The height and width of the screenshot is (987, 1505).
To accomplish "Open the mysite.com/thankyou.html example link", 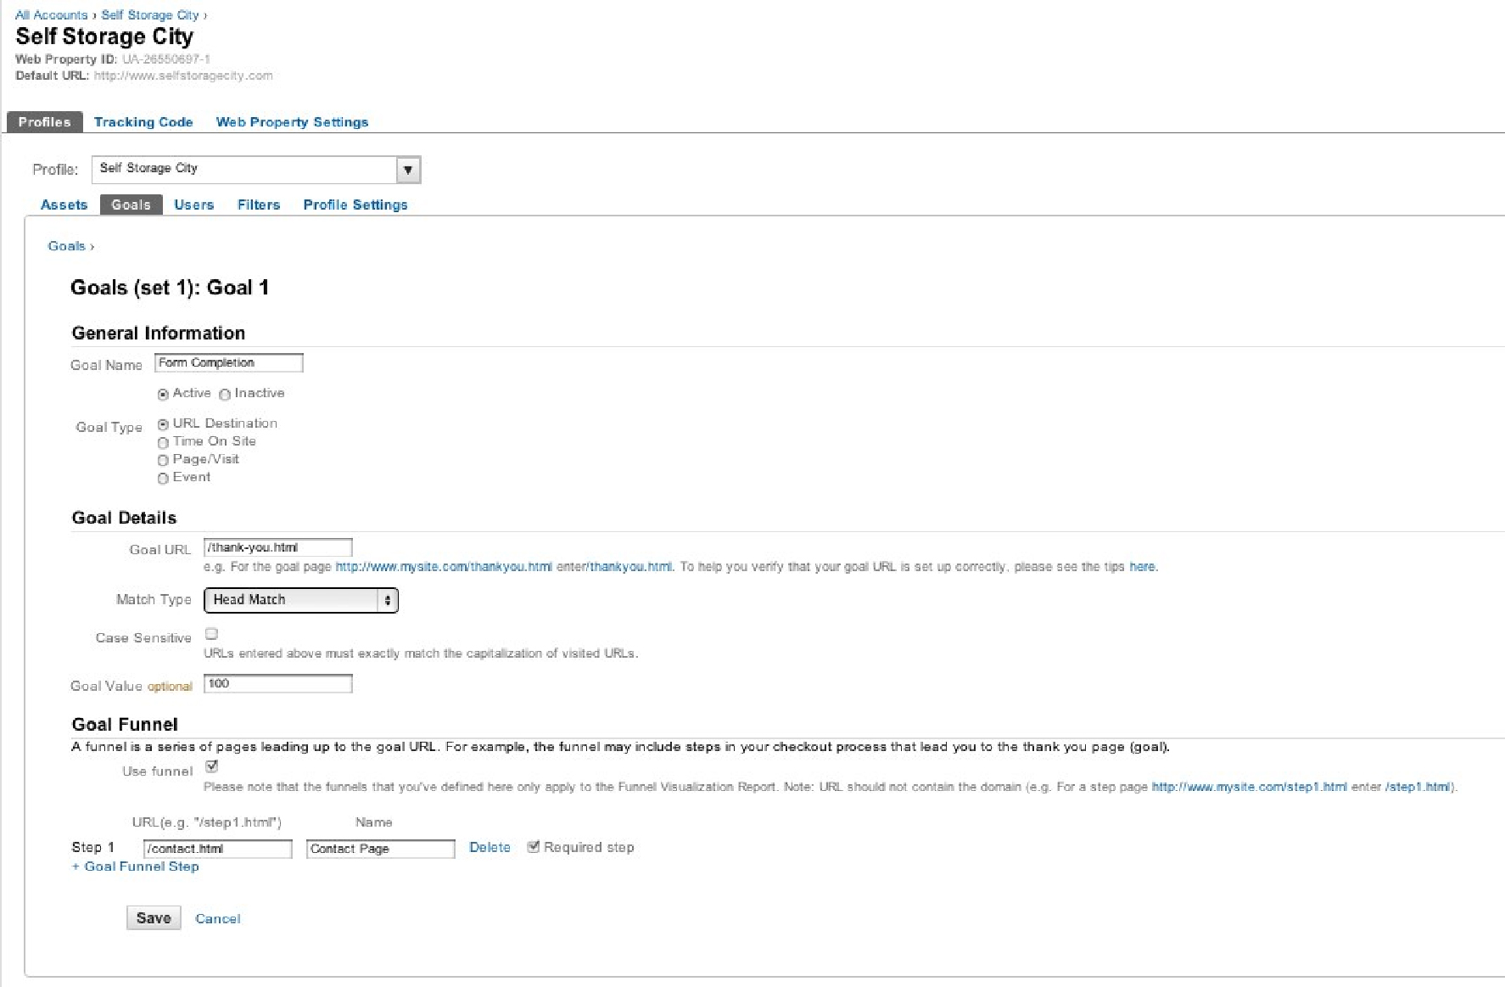I will [444, 567].
